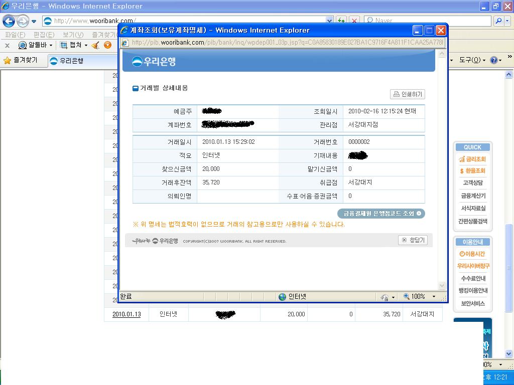Click the magnifier search button beside Naver box
The image size is (514, 385).
[498, 21]
